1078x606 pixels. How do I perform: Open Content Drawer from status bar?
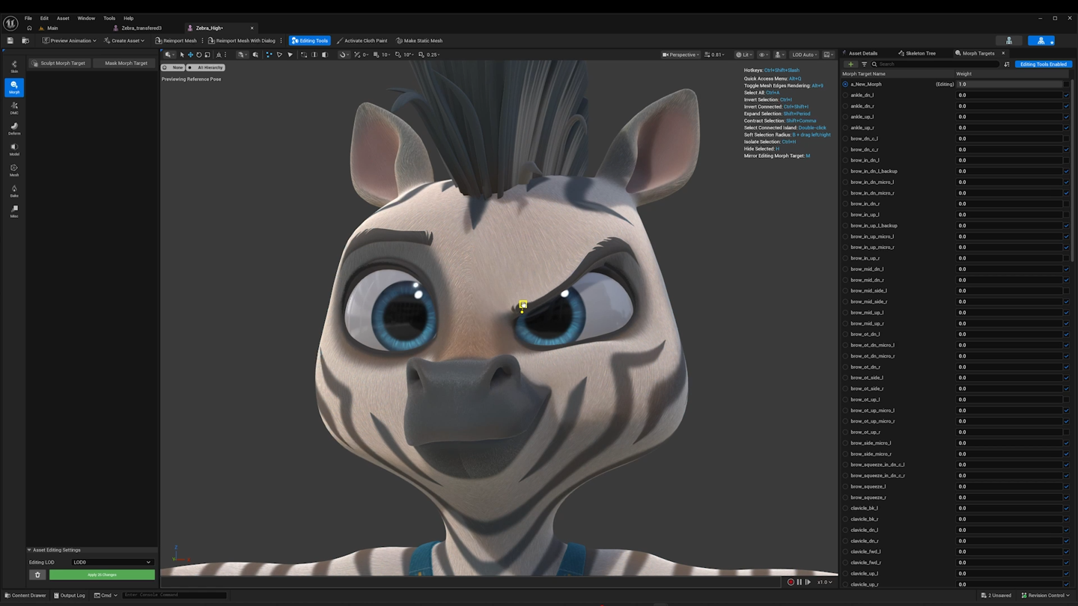click(x=25, y=596)
